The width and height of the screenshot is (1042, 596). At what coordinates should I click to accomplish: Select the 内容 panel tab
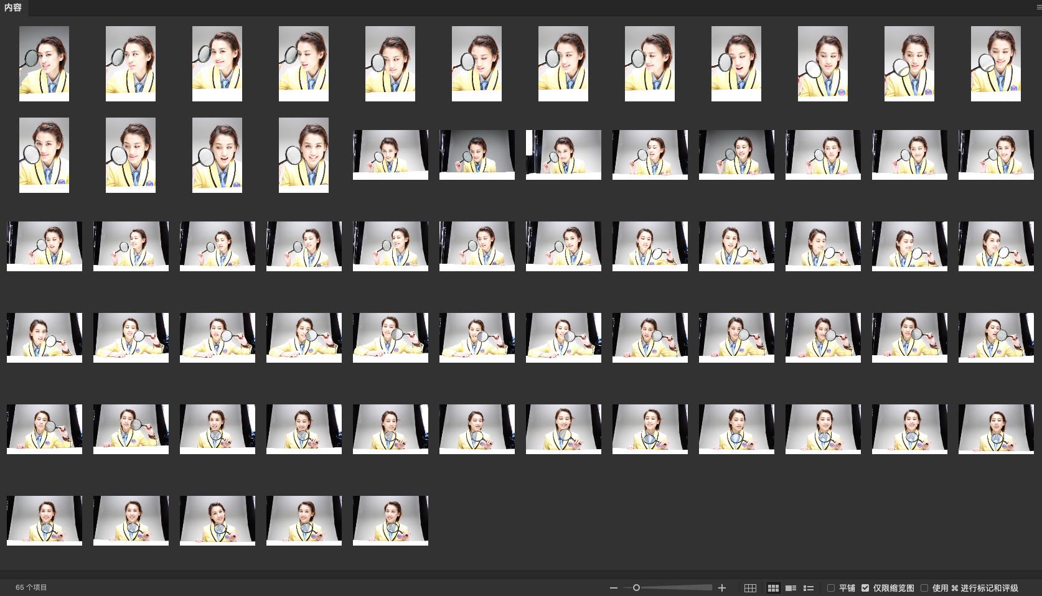tap(13, 7)
